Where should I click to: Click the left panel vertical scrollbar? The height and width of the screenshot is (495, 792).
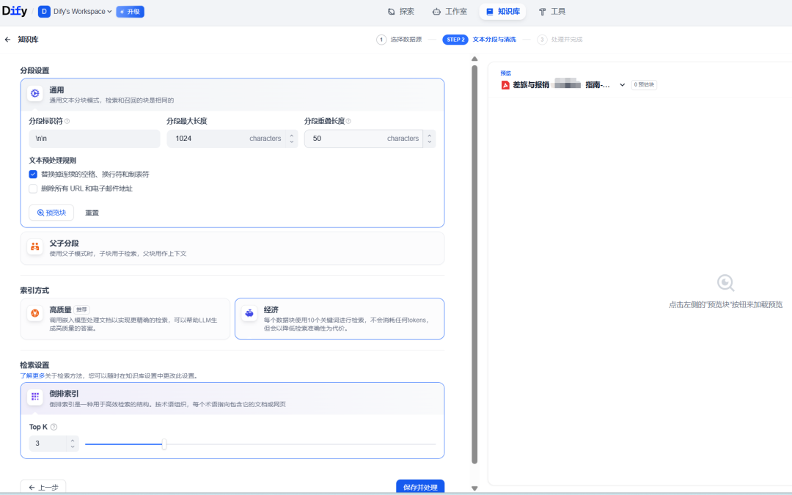point(474,264)
